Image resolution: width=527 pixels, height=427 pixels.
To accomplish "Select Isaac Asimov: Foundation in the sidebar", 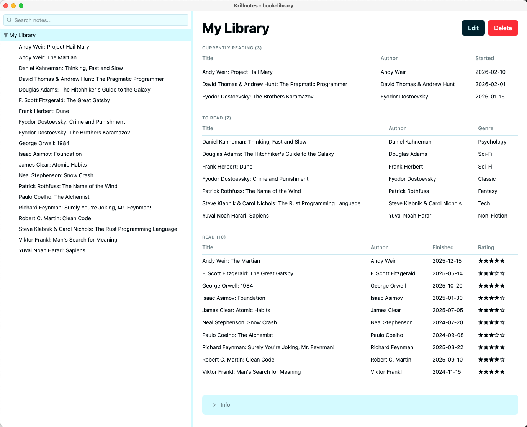I will pos(50,154).
